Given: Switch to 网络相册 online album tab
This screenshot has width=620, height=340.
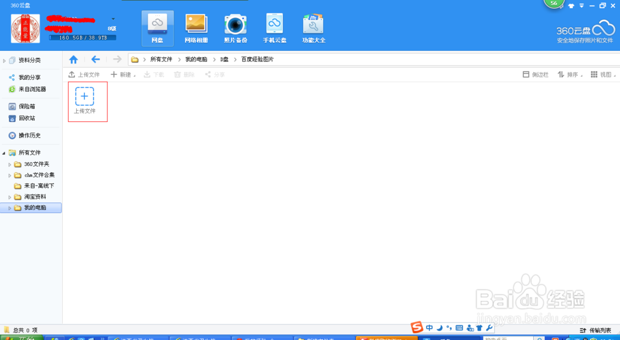Looking at the screenshot, I should tap(196, 29).
